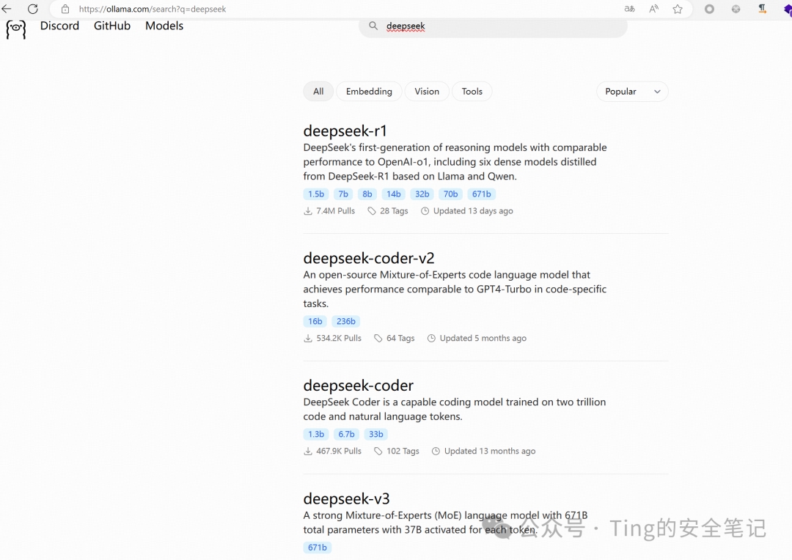Image resolution: width=792 pixels, height=560 pixels.
Task: Click the 32b tag of deepseek-r1
Action: coord(422,194)
